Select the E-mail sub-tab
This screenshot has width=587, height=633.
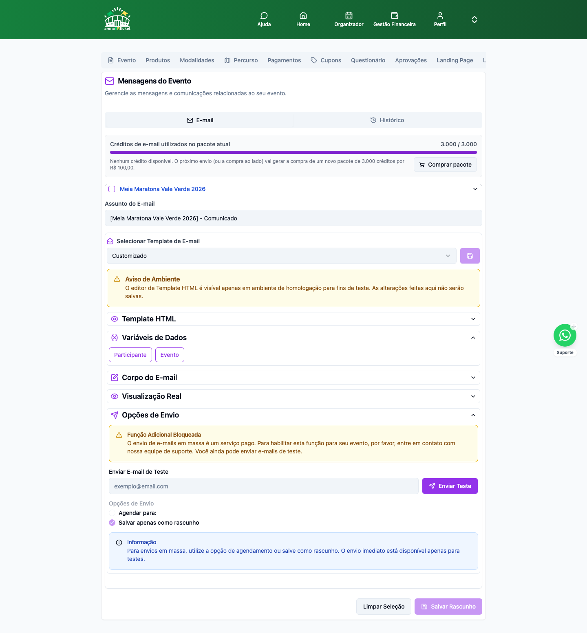(200, 120)
